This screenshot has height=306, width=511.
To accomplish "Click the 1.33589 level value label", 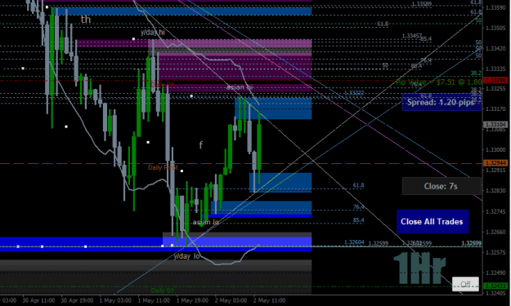I will [421, 4].
